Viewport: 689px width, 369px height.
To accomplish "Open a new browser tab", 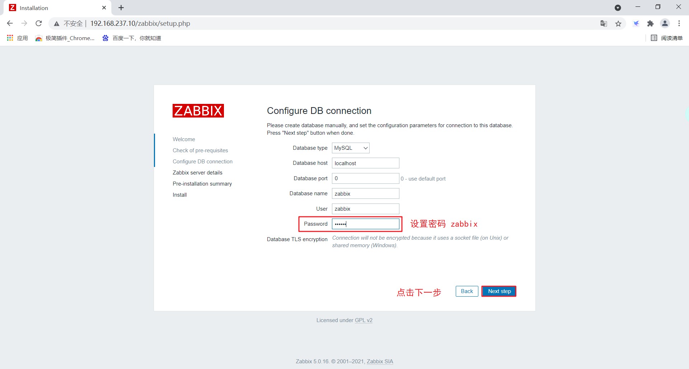I will pos(121,8).
